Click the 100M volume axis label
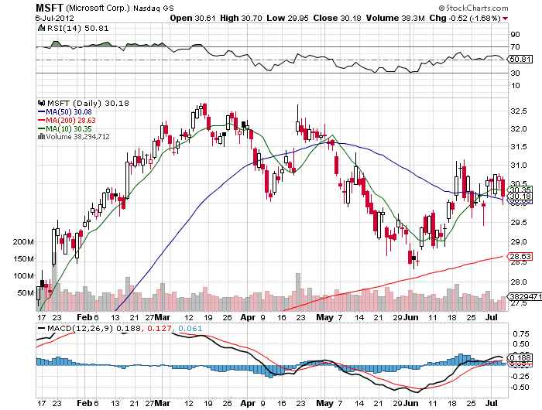The image size is (542, 410). pos(23,276)
